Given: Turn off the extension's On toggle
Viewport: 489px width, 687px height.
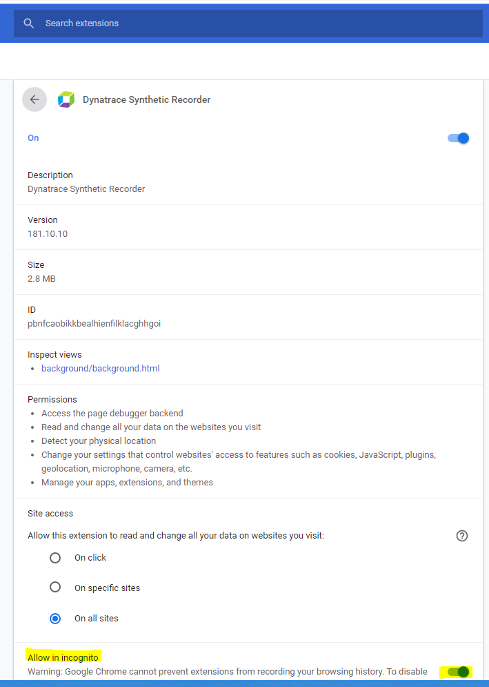Looking at the screenshot, I should 459,138.
